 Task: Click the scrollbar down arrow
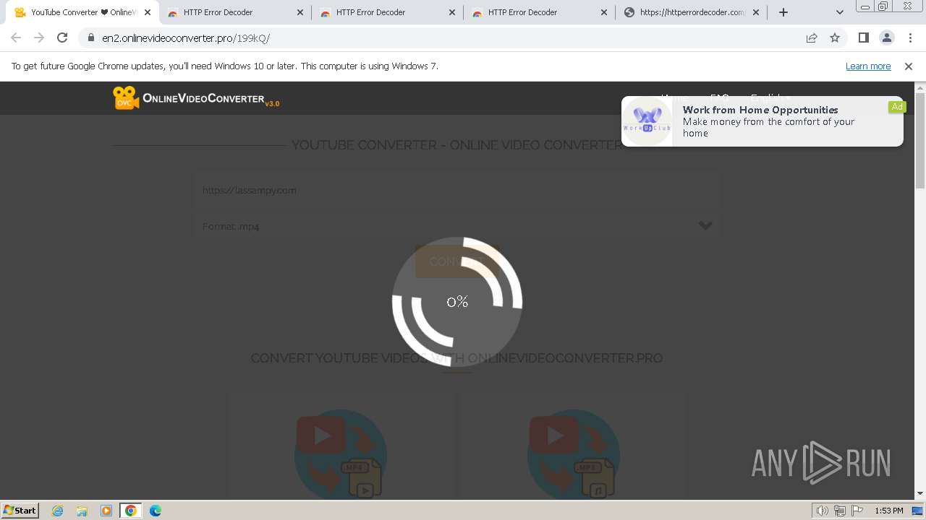920,494
